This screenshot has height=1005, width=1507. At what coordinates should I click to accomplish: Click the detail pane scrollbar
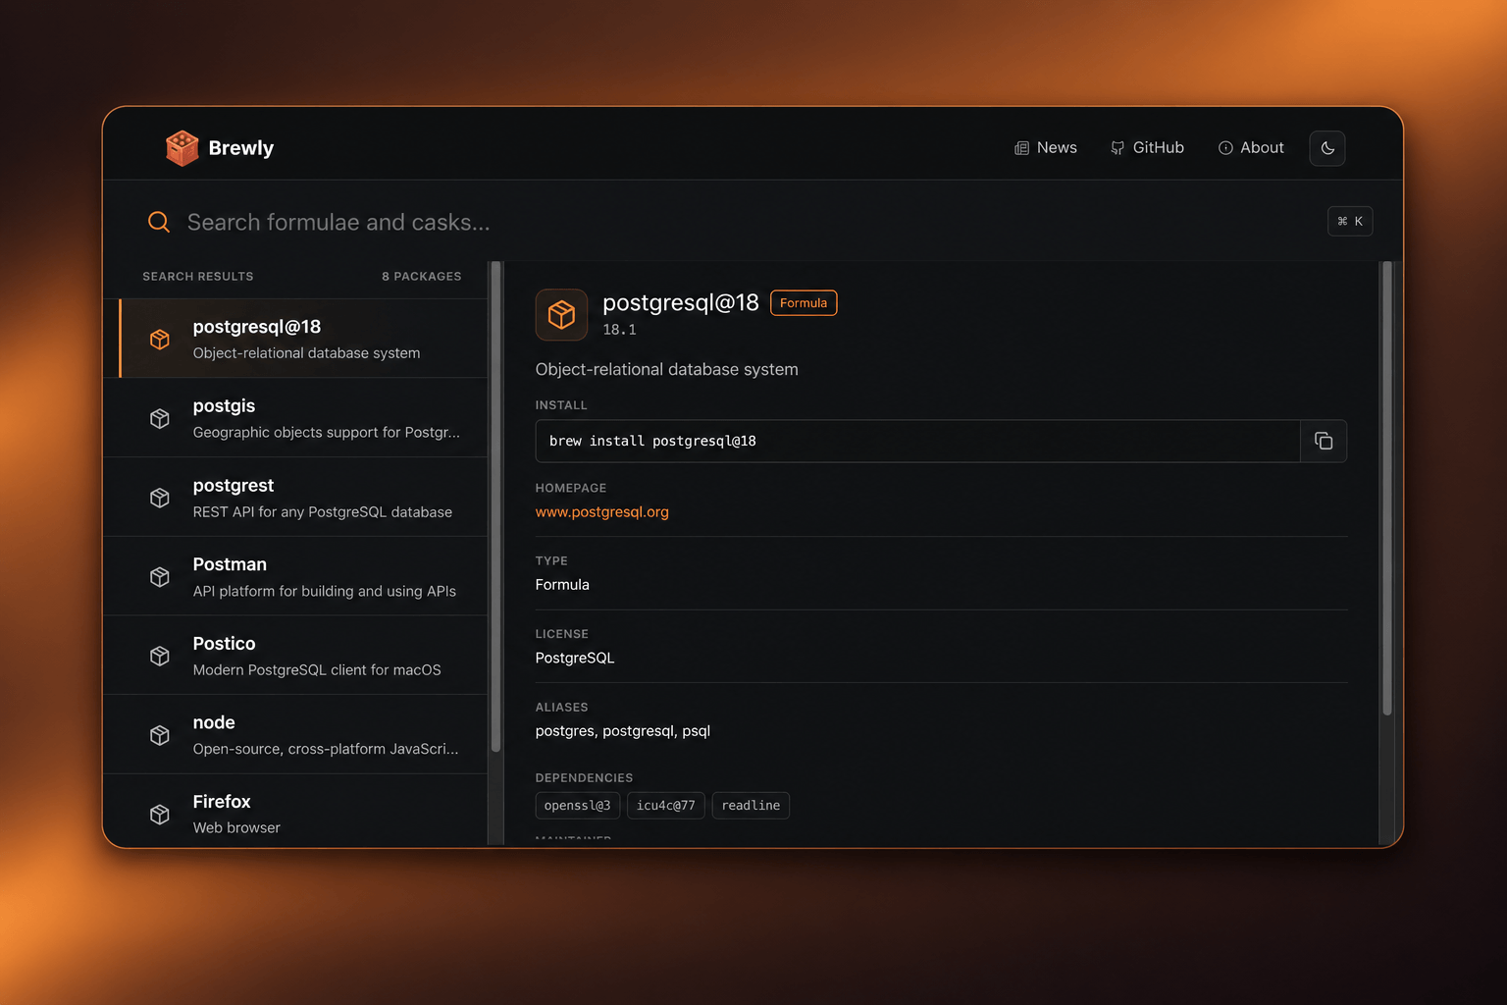pyautogui.click(x=1387, y=488)
